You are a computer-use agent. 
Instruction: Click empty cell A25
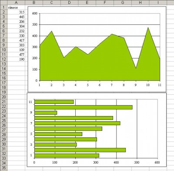tap(16, 120)
